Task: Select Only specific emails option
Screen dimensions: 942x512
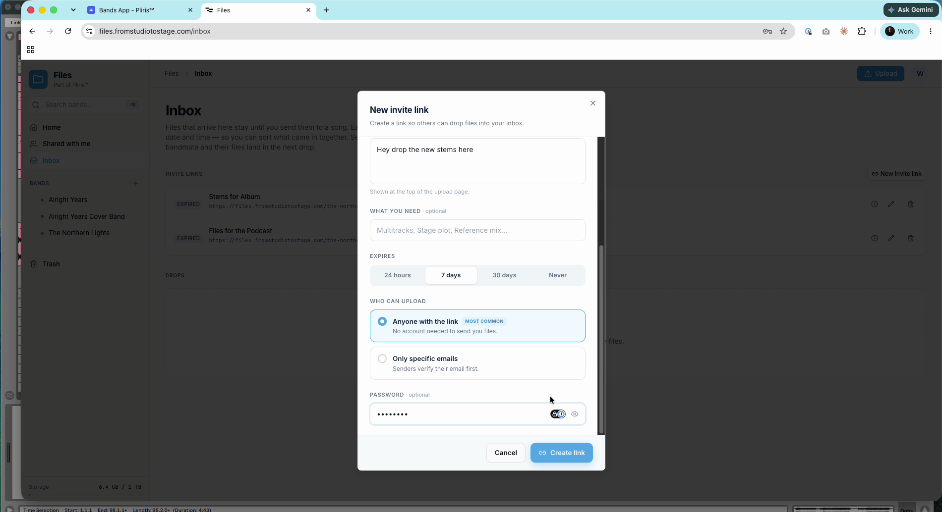Action: (x=477, y=363)
